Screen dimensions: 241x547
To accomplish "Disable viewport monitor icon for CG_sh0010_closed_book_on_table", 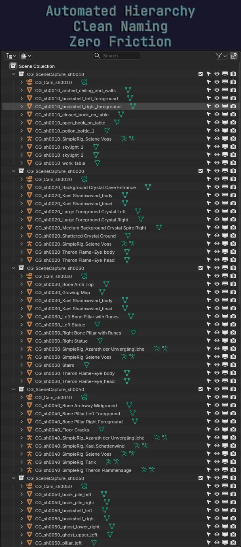I will [225, 115].
